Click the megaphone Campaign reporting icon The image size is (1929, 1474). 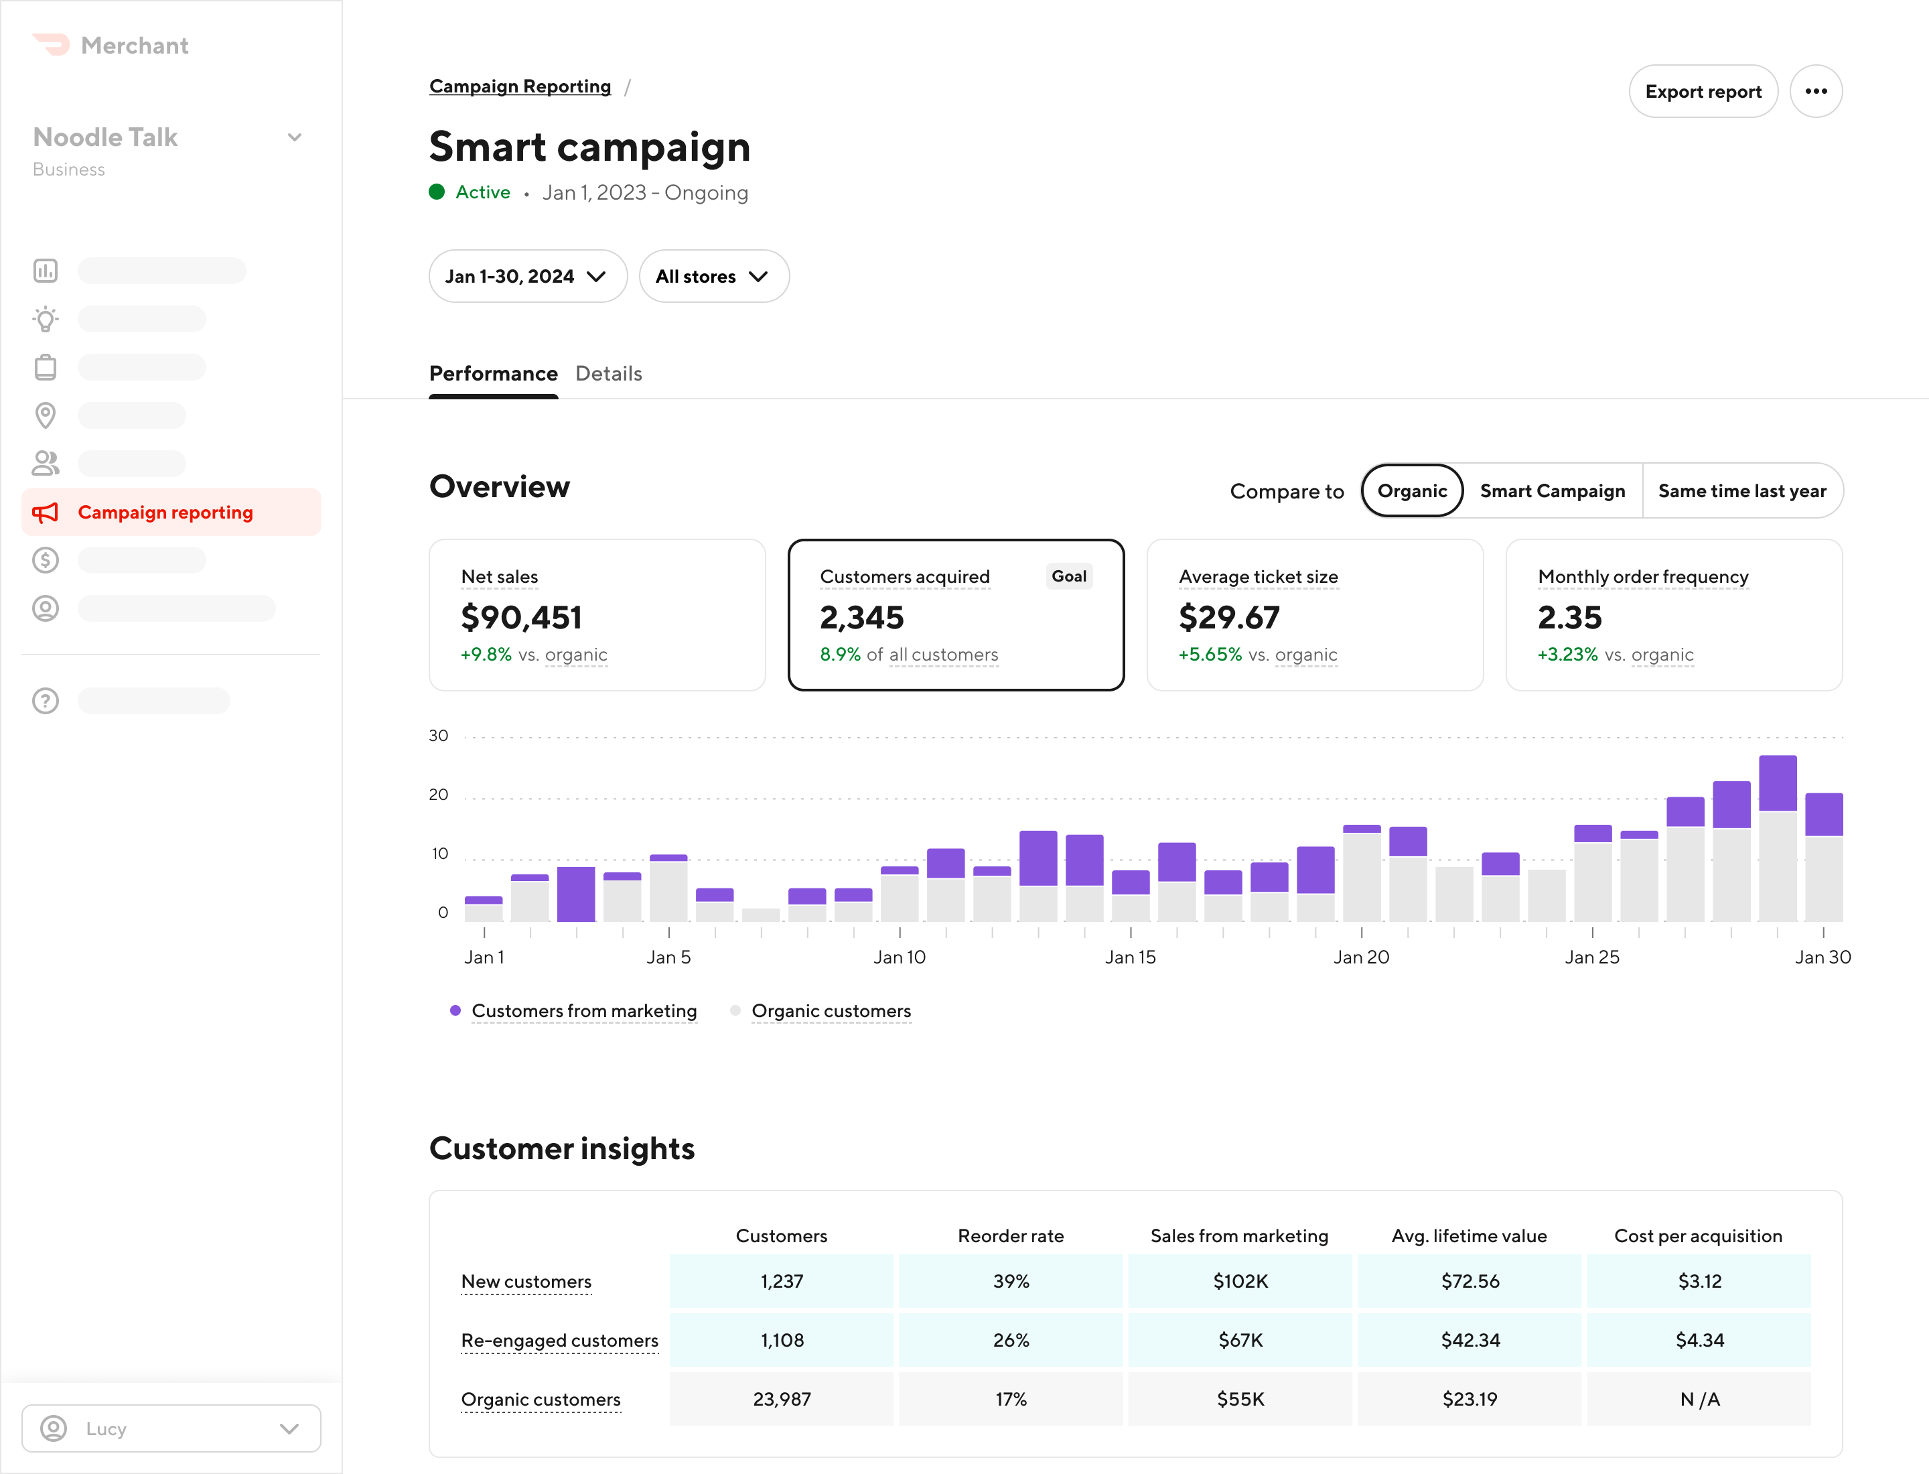coord(46,513)
